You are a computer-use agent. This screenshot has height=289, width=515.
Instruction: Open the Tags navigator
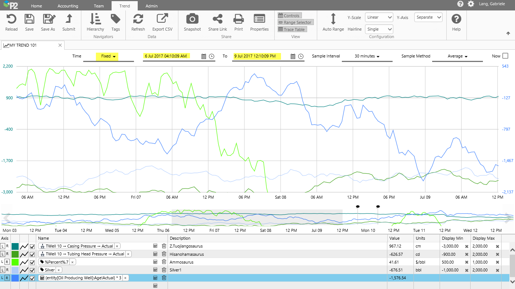[x=116, y=19]
